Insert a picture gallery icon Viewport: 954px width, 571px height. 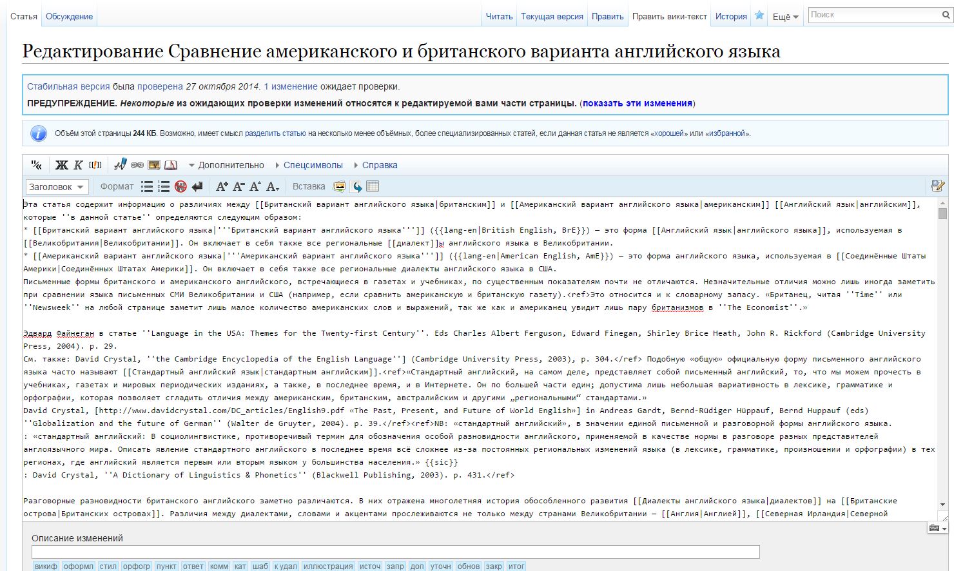point(339,186)
